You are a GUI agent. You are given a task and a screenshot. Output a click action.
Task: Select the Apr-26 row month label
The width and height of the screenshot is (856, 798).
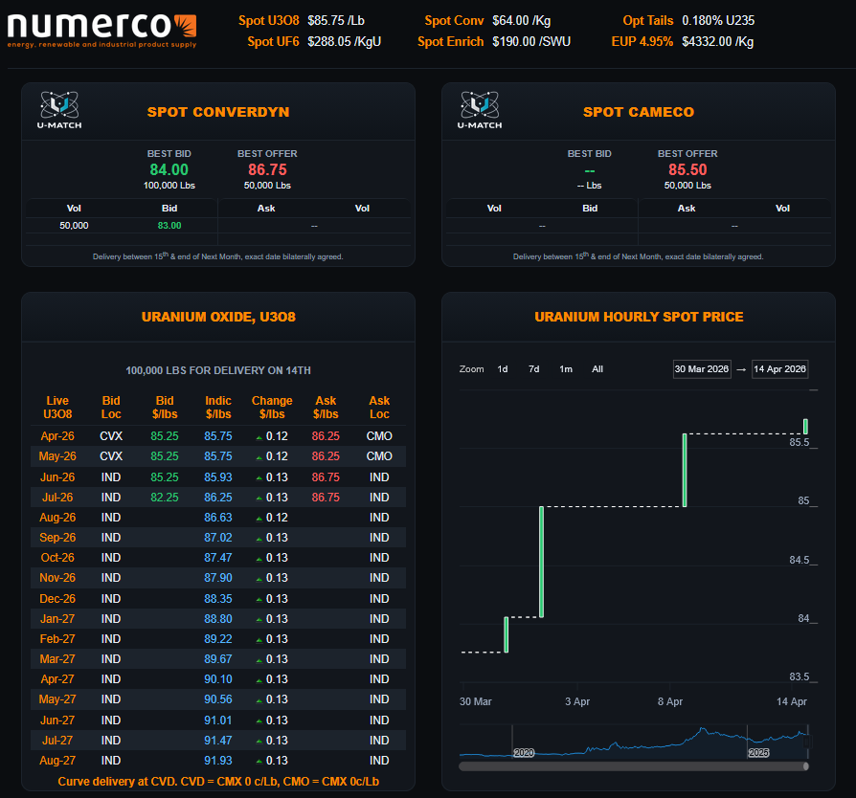pos(57,436)
